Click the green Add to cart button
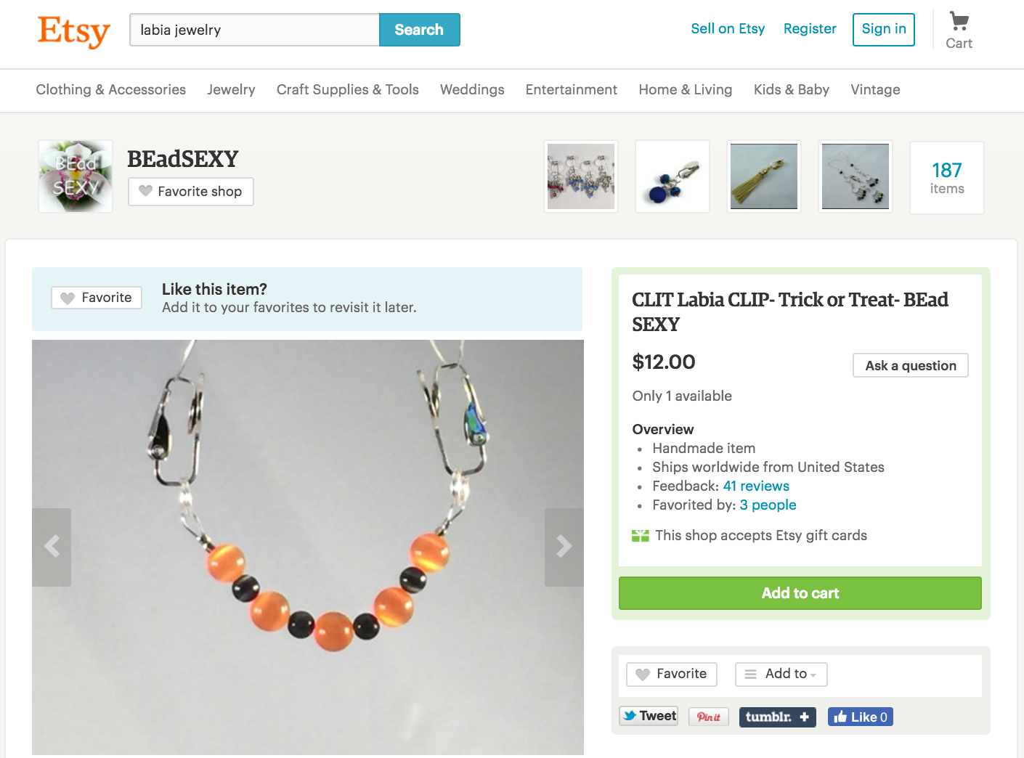Screen dimensions: 1024x758 point(800,593)
